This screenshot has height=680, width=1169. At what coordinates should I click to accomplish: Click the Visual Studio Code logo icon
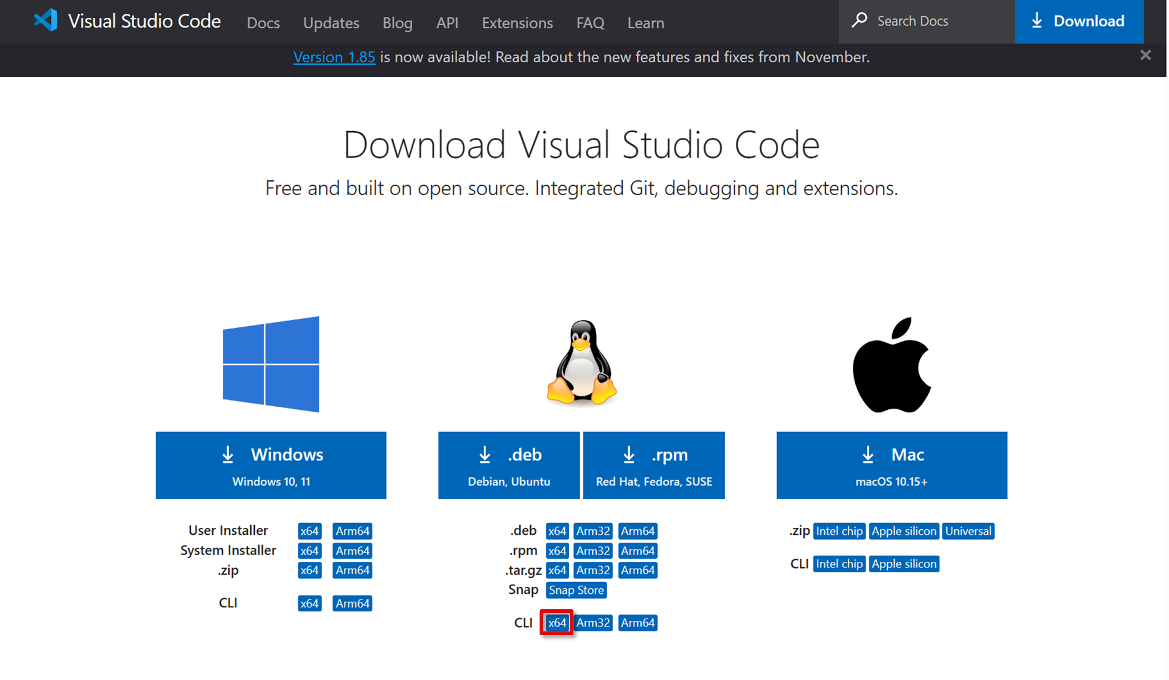(x=46, y=20)
